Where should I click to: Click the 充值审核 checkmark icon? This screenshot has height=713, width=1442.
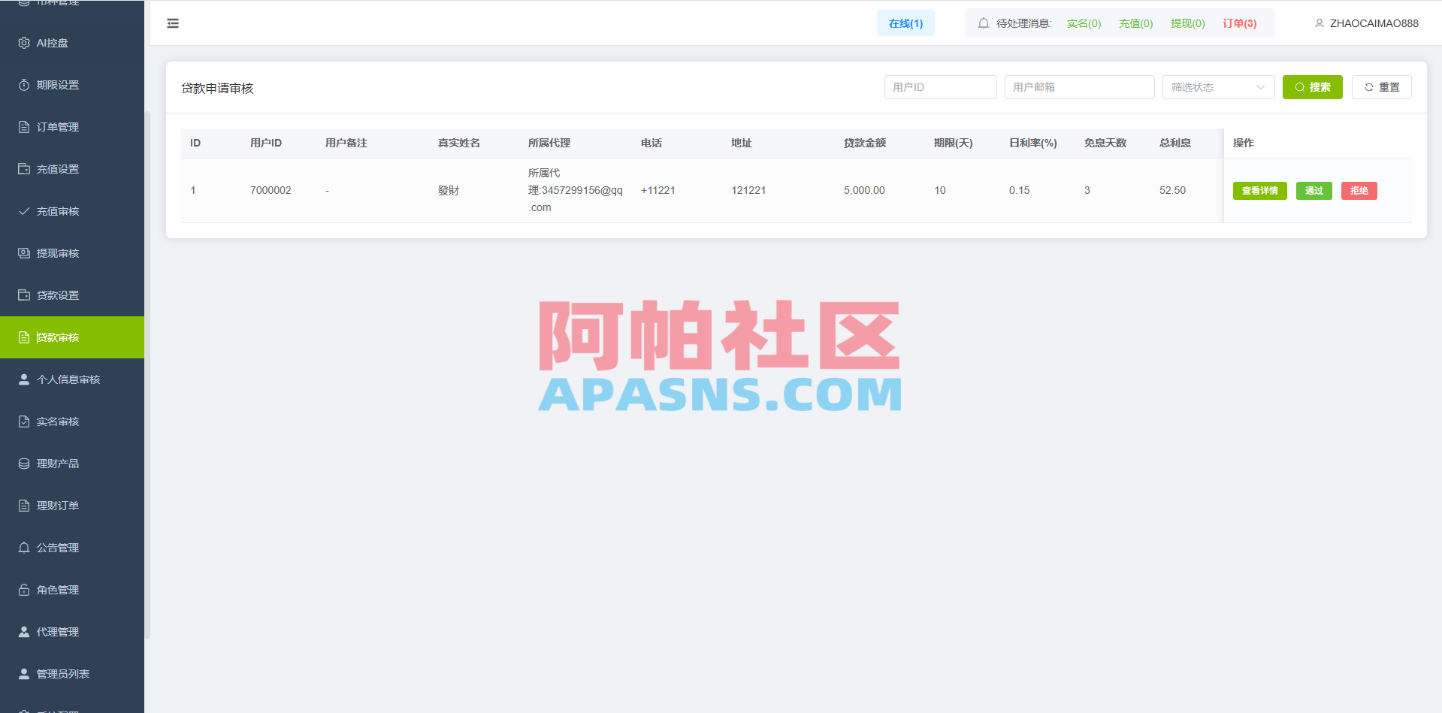pyautogui.click(x=24, y=211)
